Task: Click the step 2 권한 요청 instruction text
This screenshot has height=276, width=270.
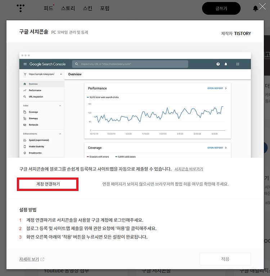Action: coord(91,229)
